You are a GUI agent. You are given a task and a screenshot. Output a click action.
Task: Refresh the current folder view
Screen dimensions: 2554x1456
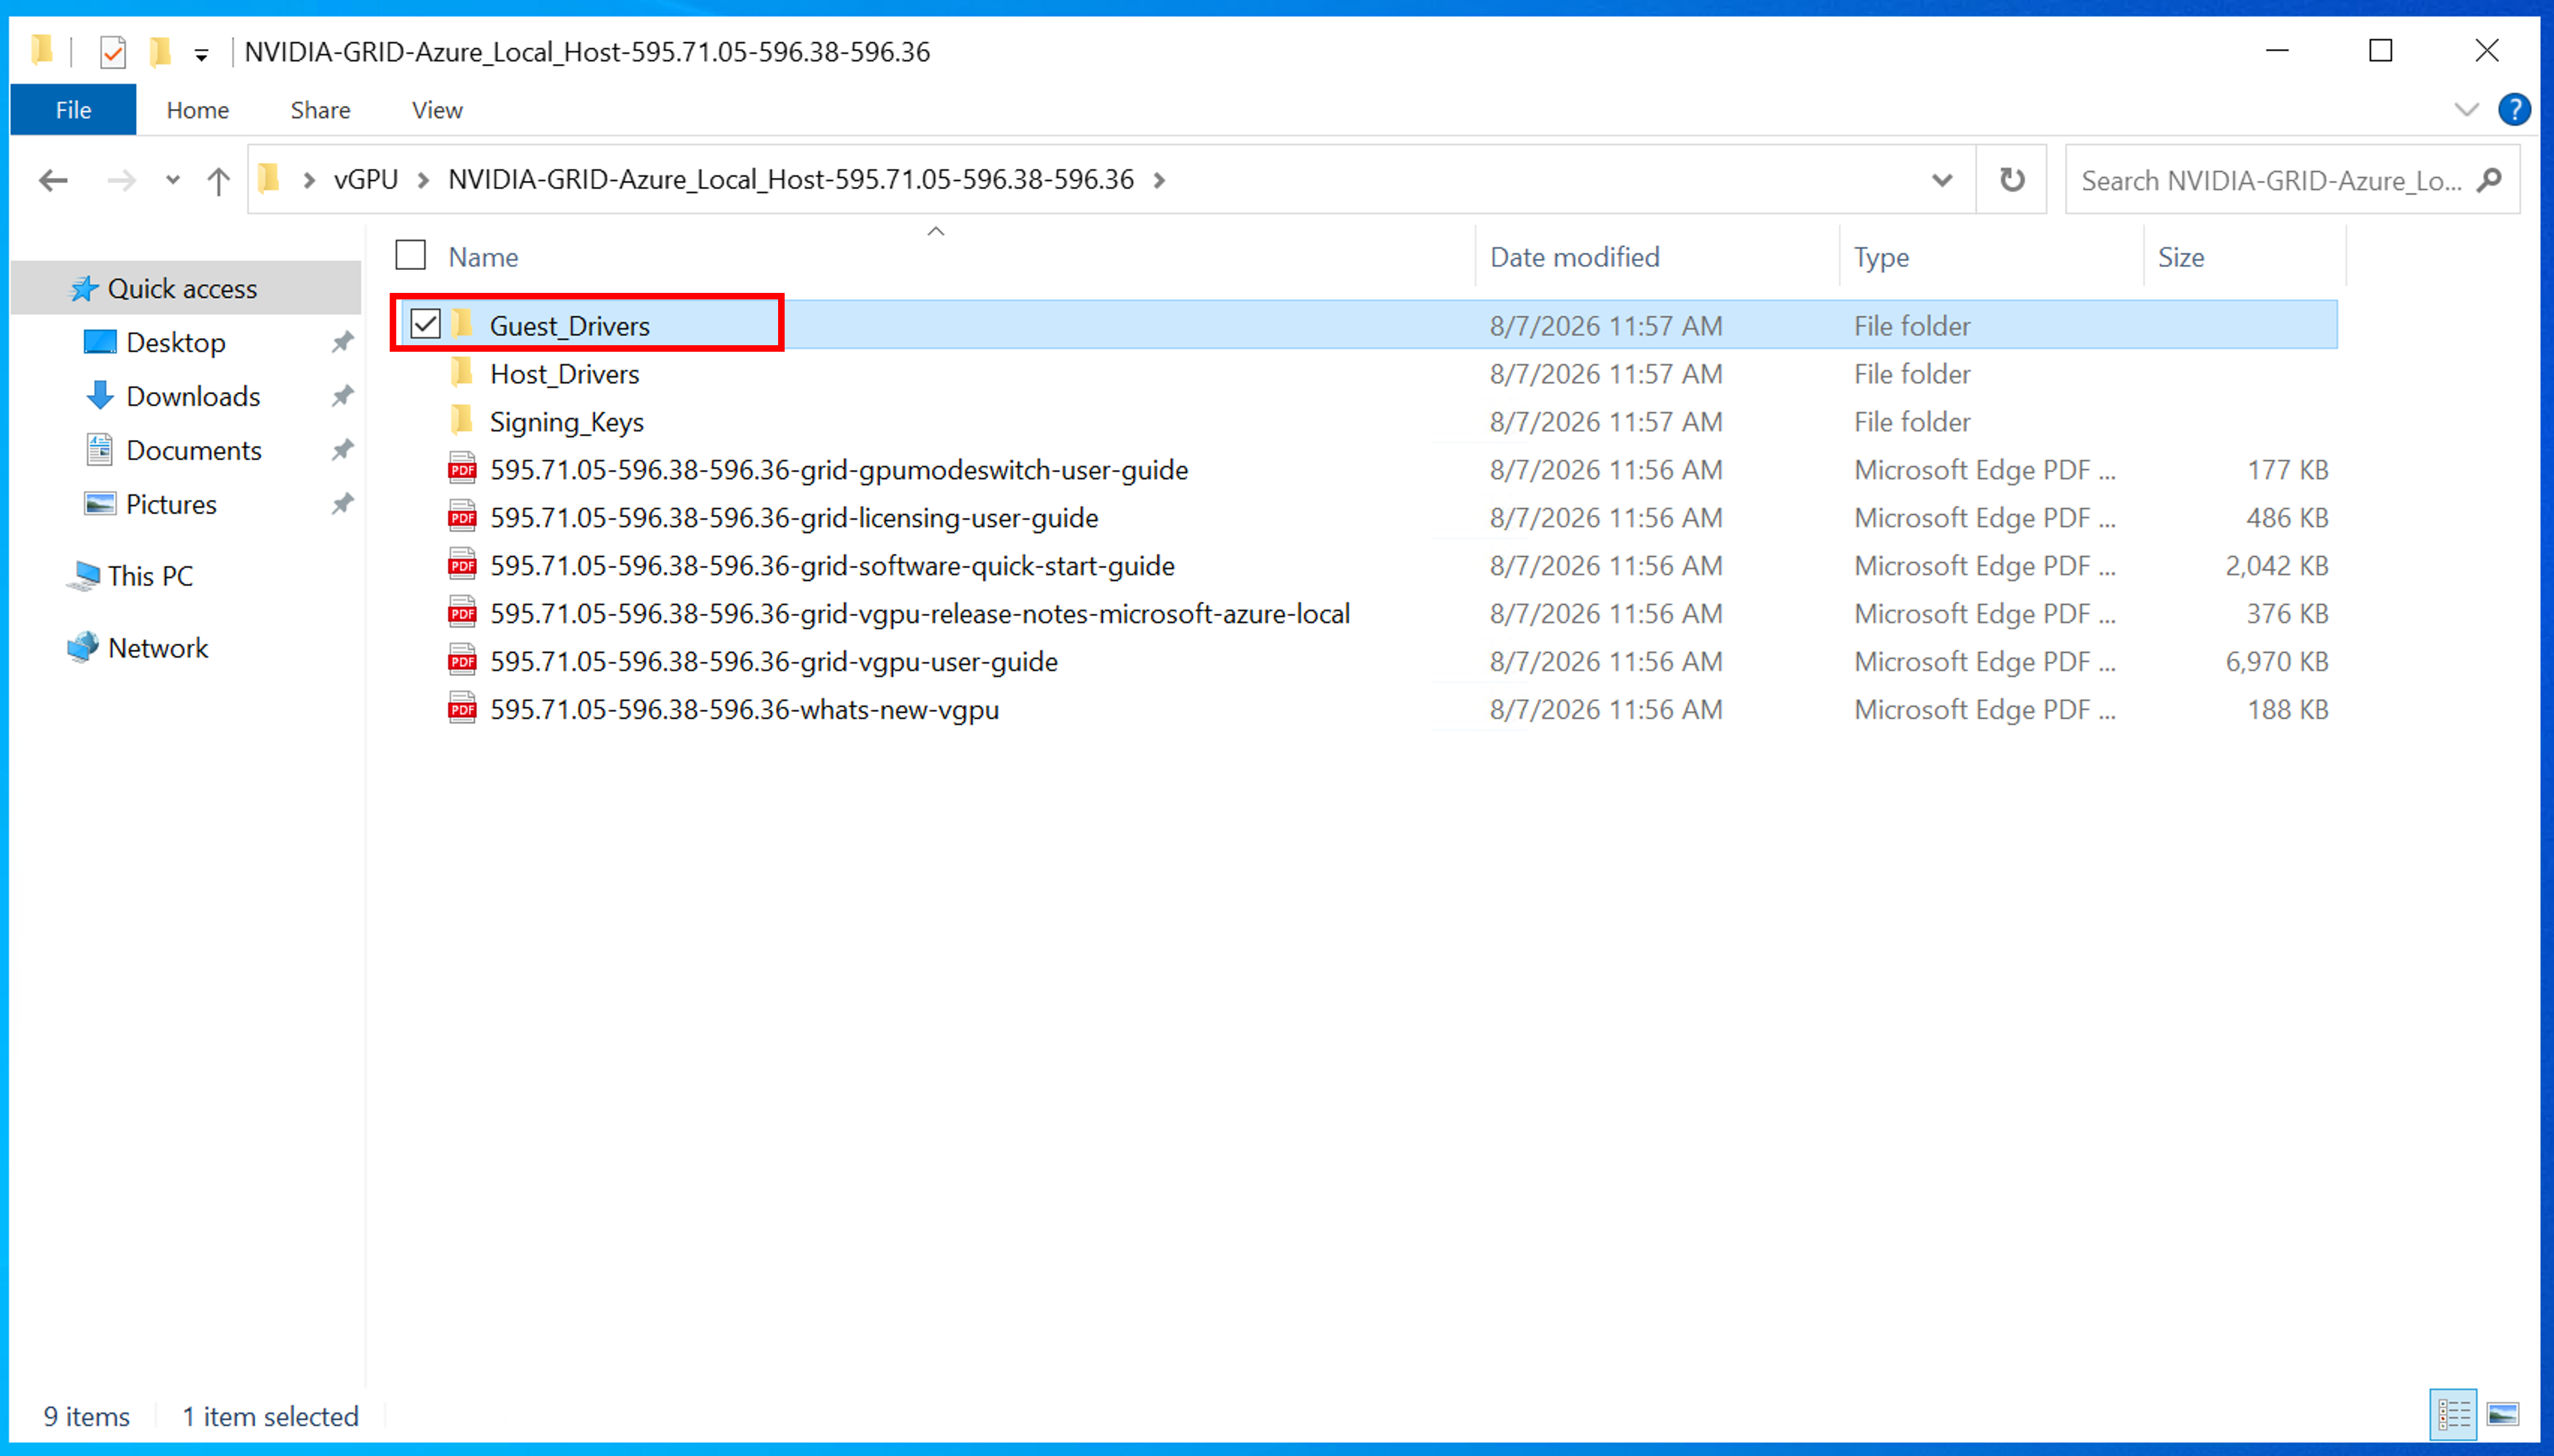click(x=2012, y=180)
